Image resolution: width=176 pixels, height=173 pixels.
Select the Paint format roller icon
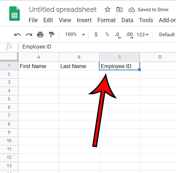51,35
